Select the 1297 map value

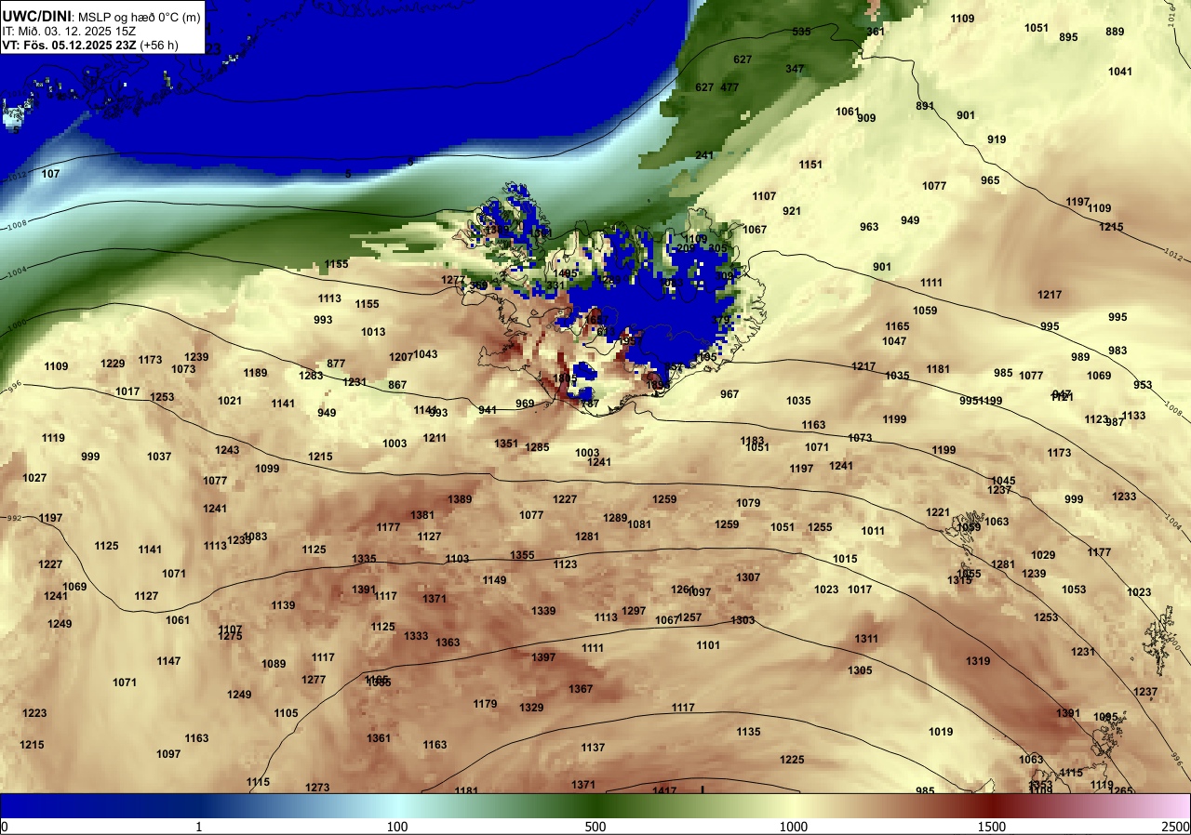click(x=634, y=611)
